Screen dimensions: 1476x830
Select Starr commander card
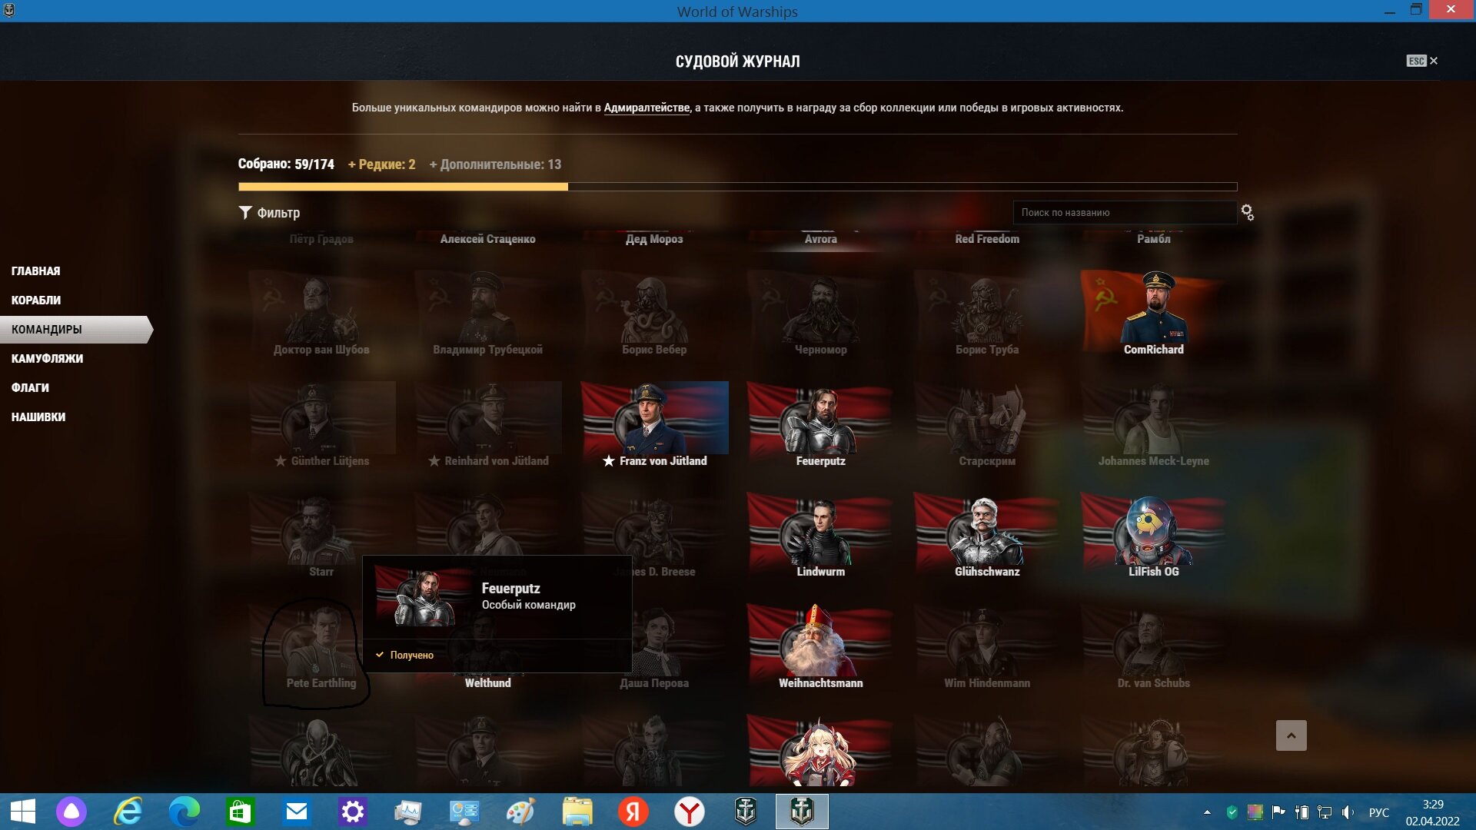tap(321, 535)
